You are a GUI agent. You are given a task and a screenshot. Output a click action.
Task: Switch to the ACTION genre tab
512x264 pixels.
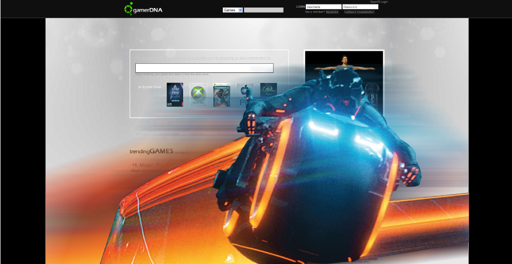coord(143,134)
